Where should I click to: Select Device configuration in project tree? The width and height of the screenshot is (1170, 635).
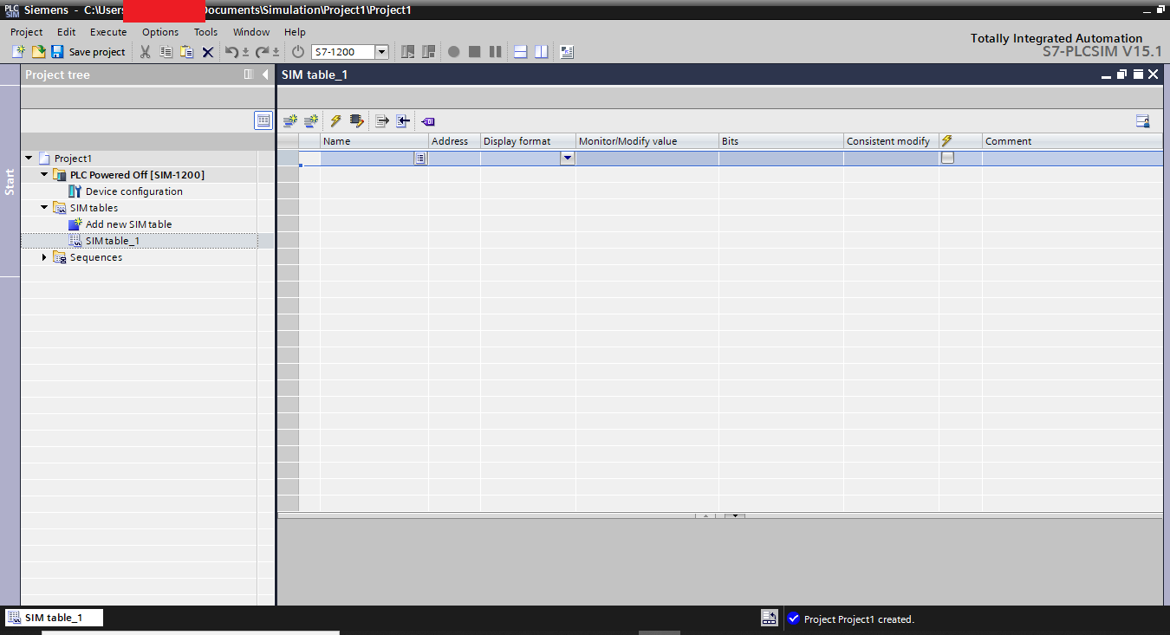point(133,191)
